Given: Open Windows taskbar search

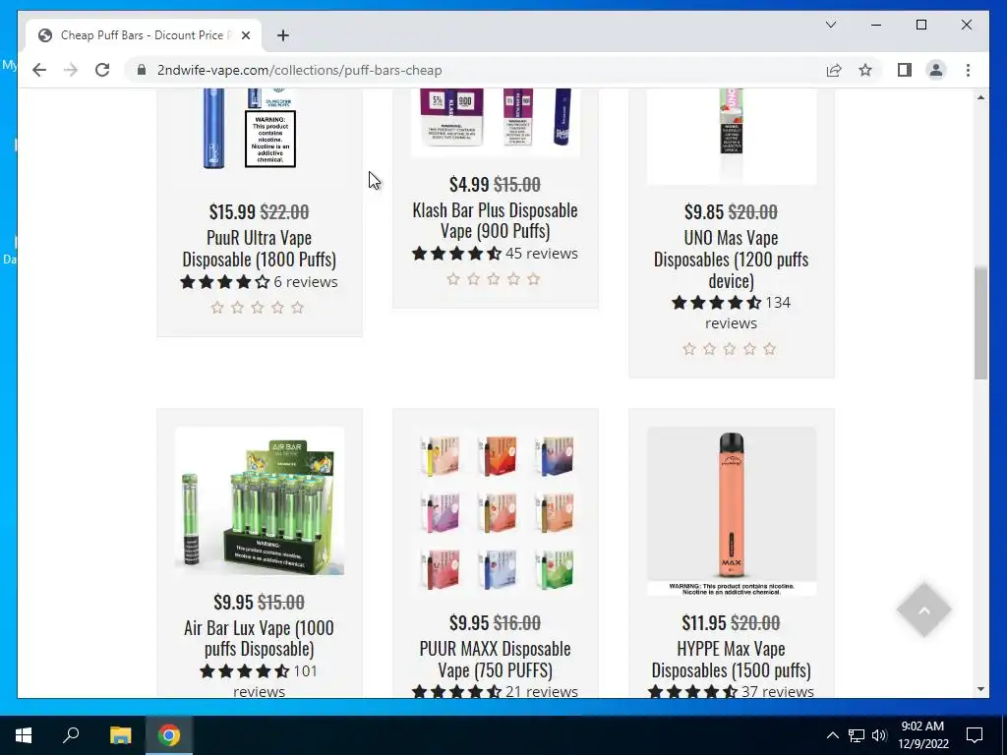Looking at the screenshot, I should (x=71, y=735).
